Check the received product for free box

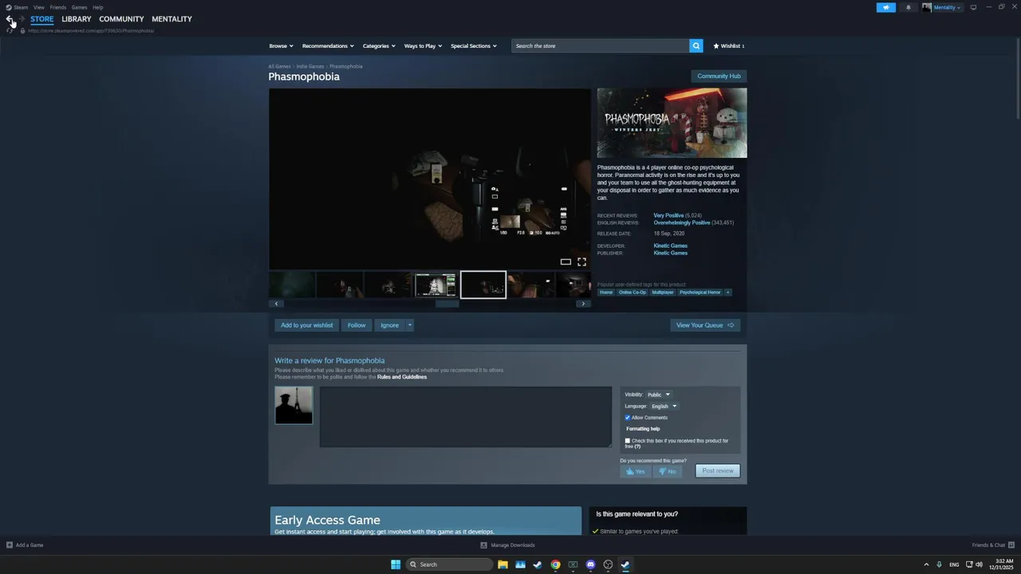tap(628, 441)
